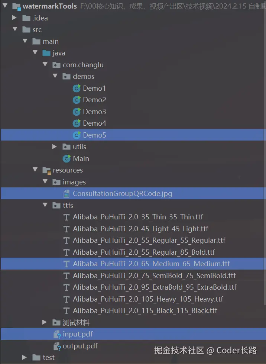
Task: Expand the 测试材料 folder
Action: click(x=45, y=322)
